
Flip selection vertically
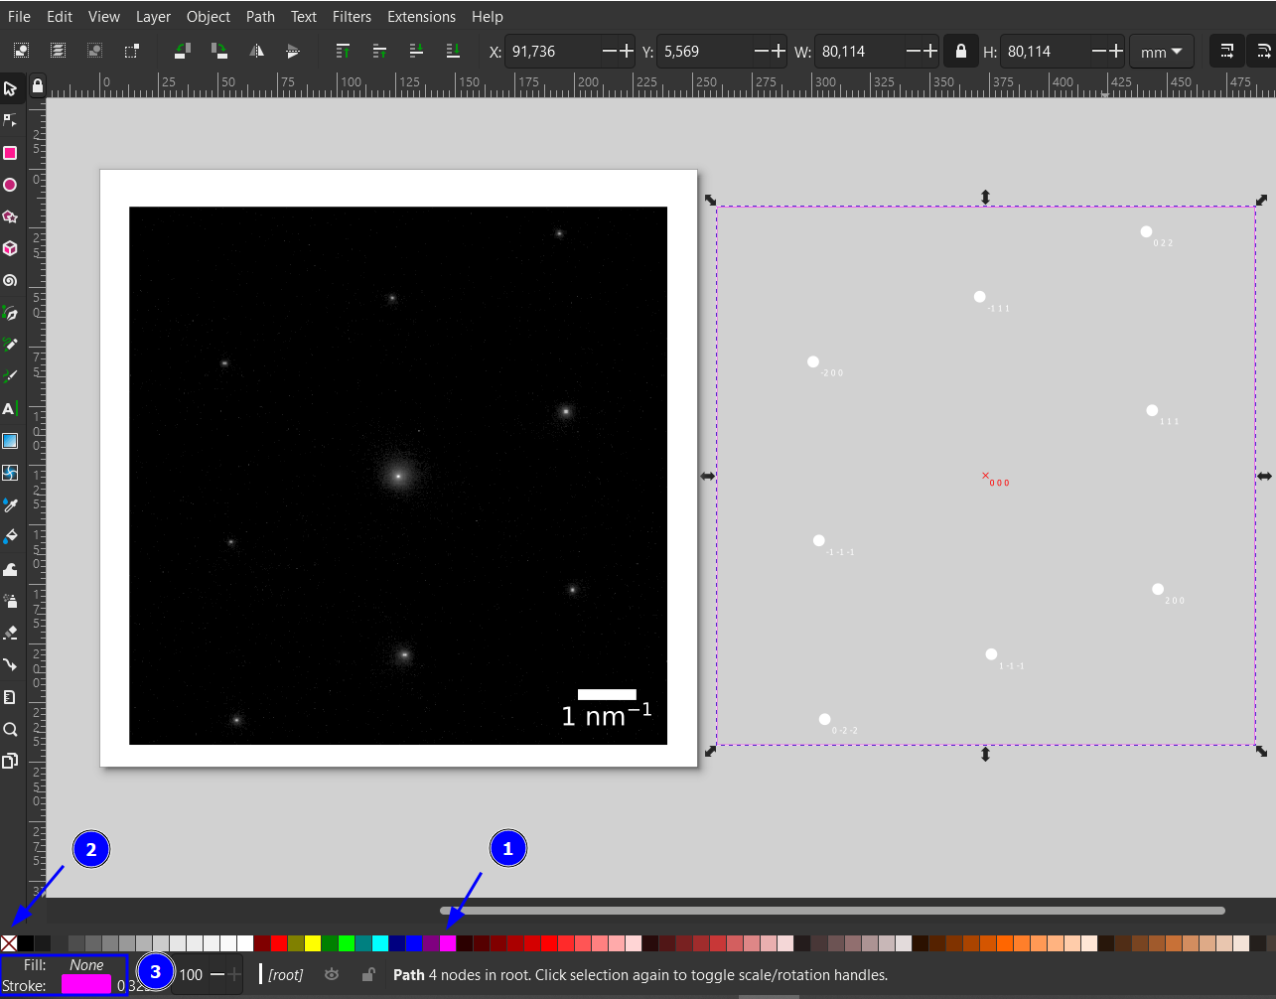click(293, 51)
